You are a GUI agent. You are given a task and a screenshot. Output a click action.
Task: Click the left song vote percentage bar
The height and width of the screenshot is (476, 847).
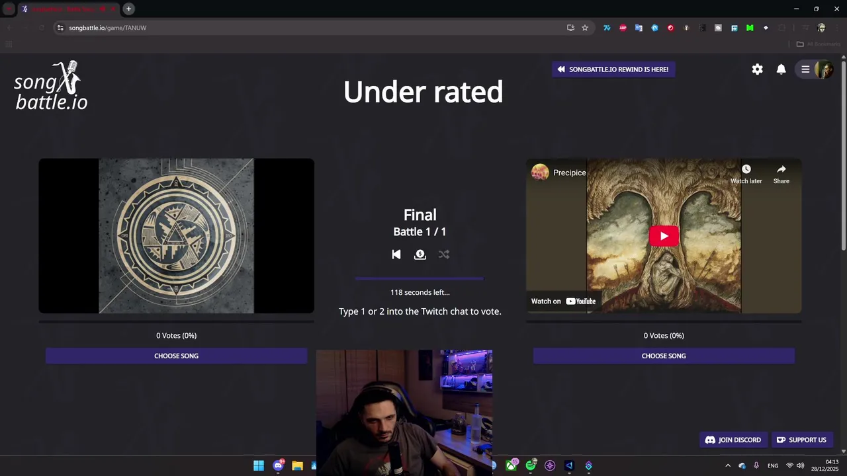tap(176, 322)
